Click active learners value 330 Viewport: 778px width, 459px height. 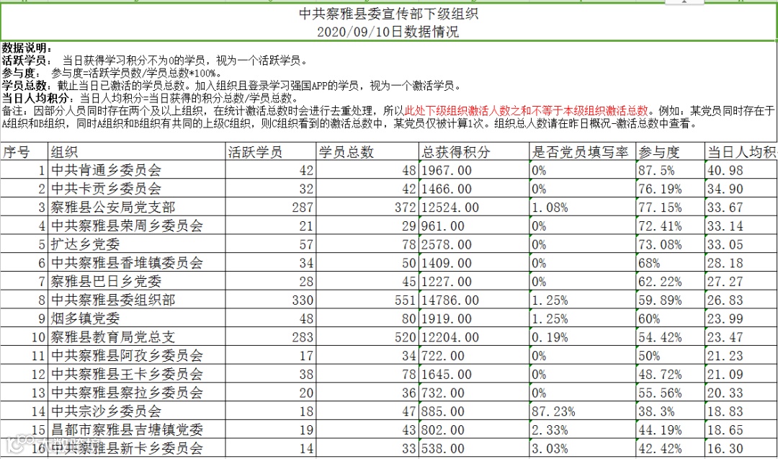click(271, 300)
